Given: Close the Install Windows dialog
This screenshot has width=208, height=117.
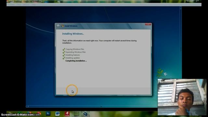Looking at the screenshot, I should 148,24.
